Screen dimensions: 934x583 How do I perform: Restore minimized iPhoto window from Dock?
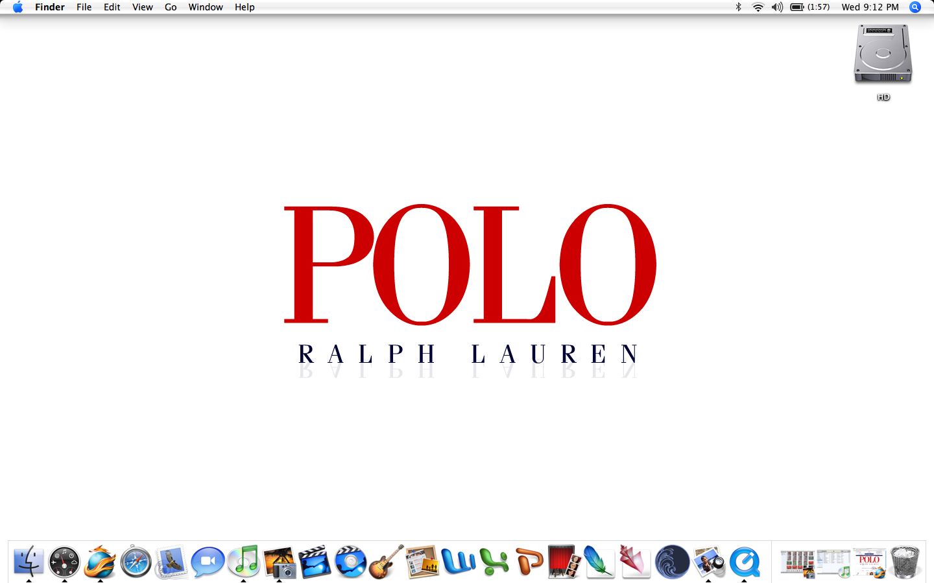(x=797, y=563)
